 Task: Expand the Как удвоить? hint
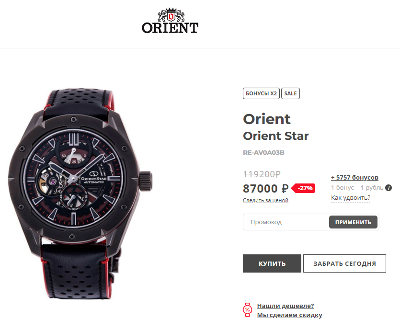click(x=351, y=198)
